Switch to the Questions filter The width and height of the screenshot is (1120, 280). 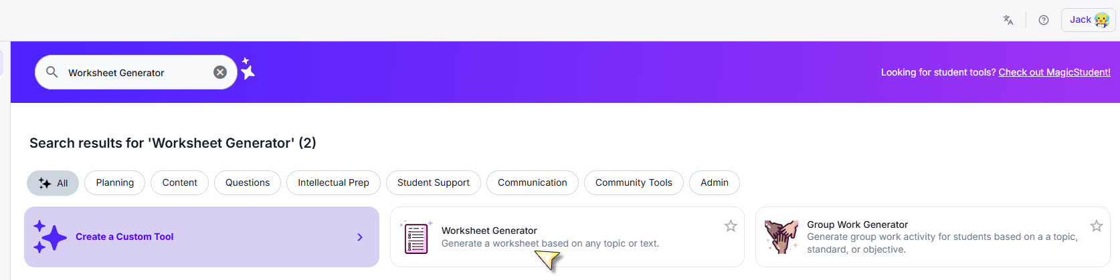point(248,183)
